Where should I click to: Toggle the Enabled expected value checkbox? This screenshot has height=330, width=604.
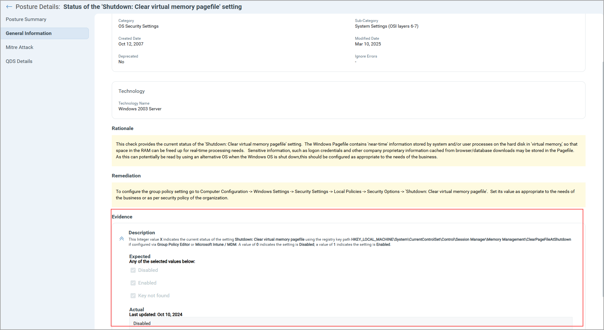click(x=133, y=283)
